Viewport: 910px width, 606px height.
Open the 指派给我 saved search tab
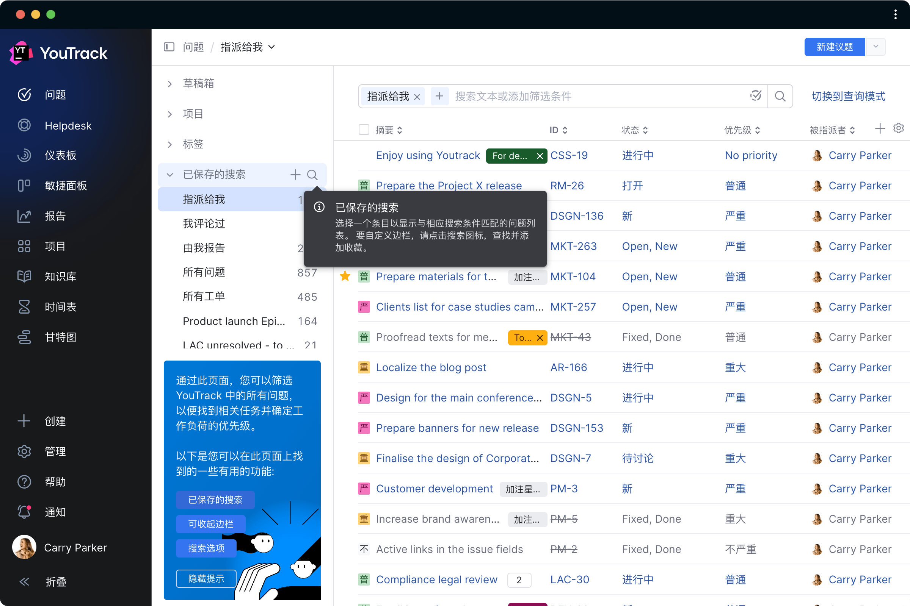click(203, 199)
